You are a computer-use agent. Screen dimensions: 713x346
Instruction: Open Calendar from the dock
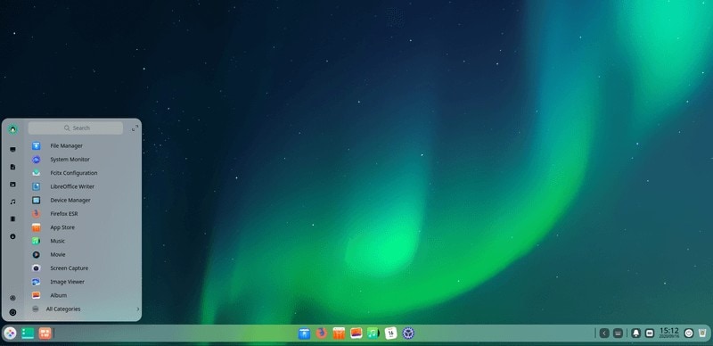pos(390,334)
